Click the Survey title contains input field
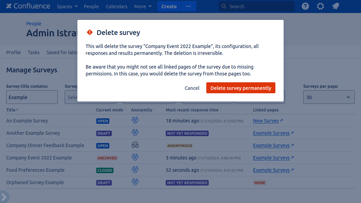The width and height of the screenshot is (361, 203). coord(32,97)
